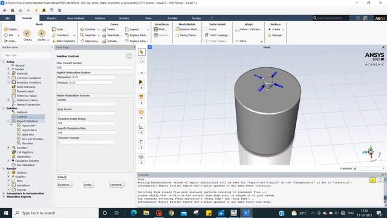Open Turbo Topology tool
Viewport: 387px width, 218px height.
[217, 35]
